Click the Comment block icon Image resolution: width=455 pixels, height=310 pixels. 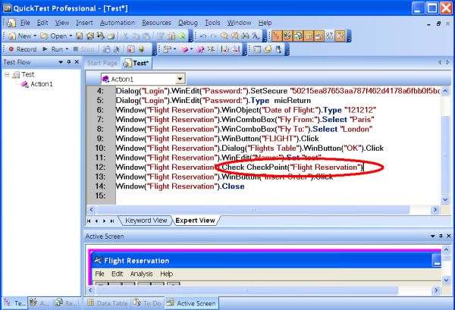pos(224,36)
